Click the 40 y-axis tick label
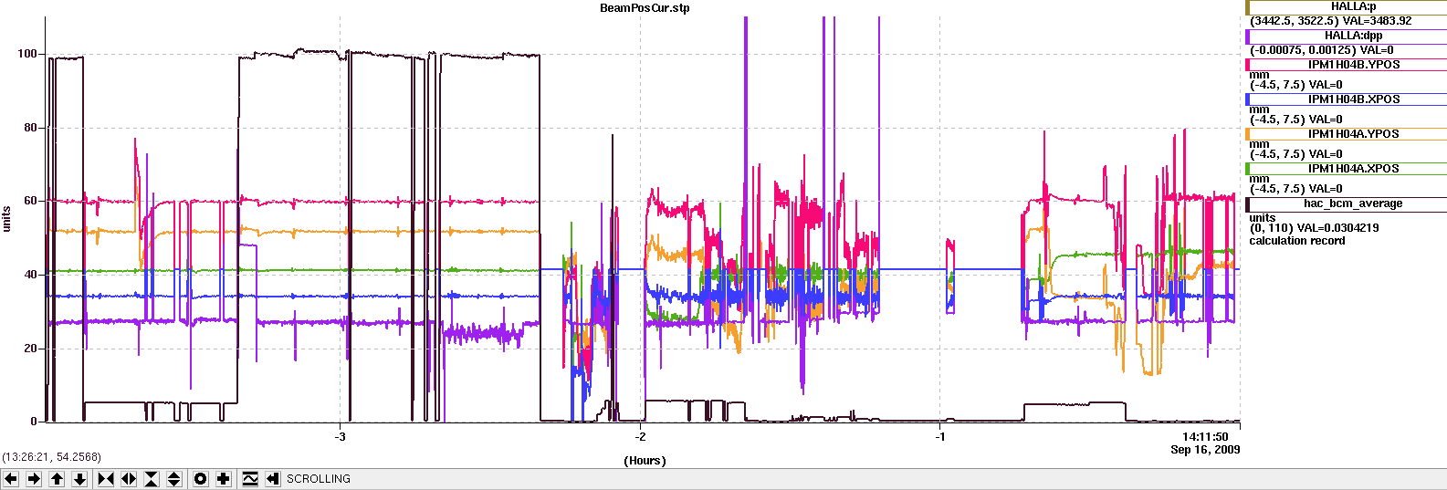 [x=31, y=275]
